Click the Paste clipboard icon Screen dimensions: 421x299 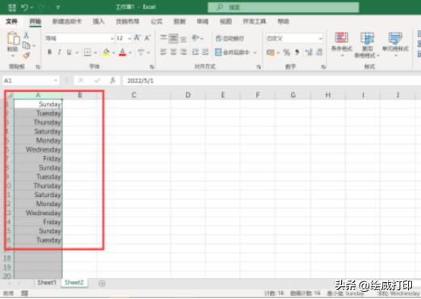click(x=13, y=38)
